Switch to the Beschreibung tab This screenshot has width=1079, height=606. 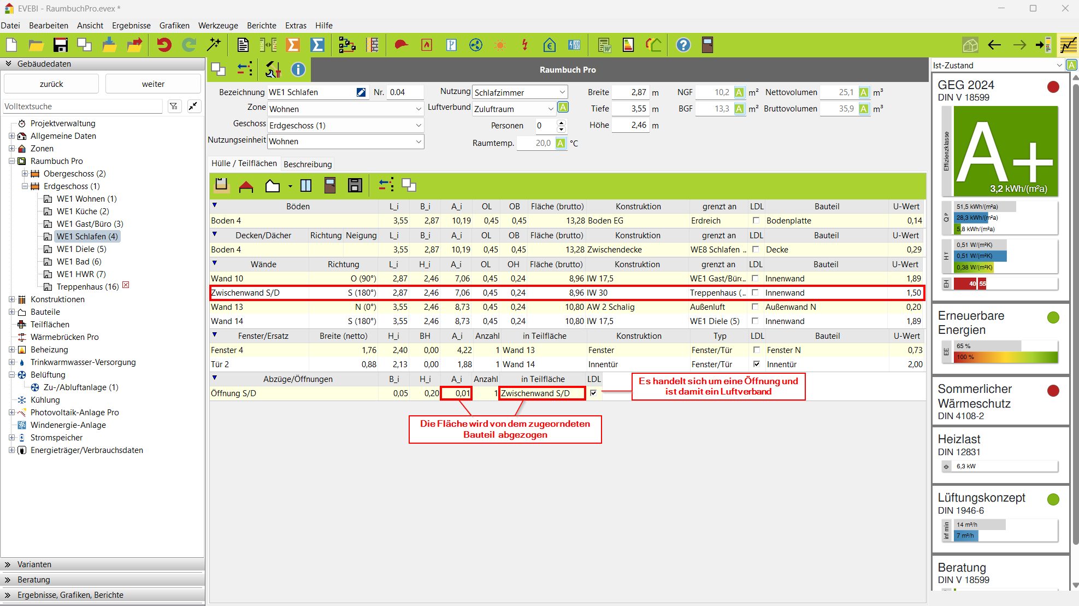(308, 164)
